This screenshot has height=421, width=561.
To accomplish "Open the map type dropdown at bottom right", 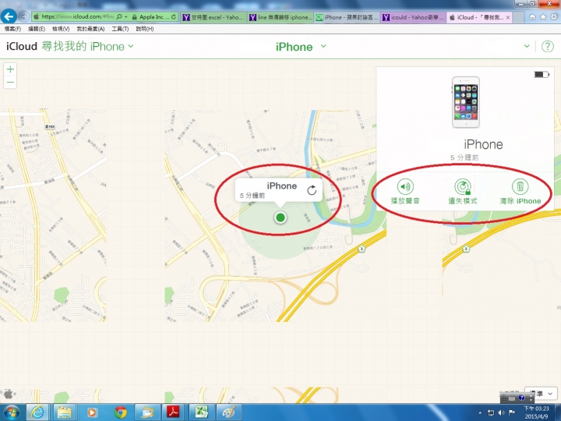I will point(541,394).
